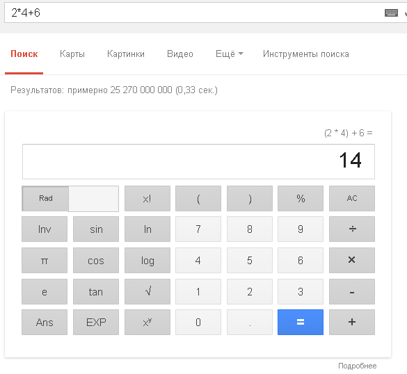Image resolution: width=407 pixels, height=374 pixels.
Task: Follow the Подробнее link
Action: 358,366
